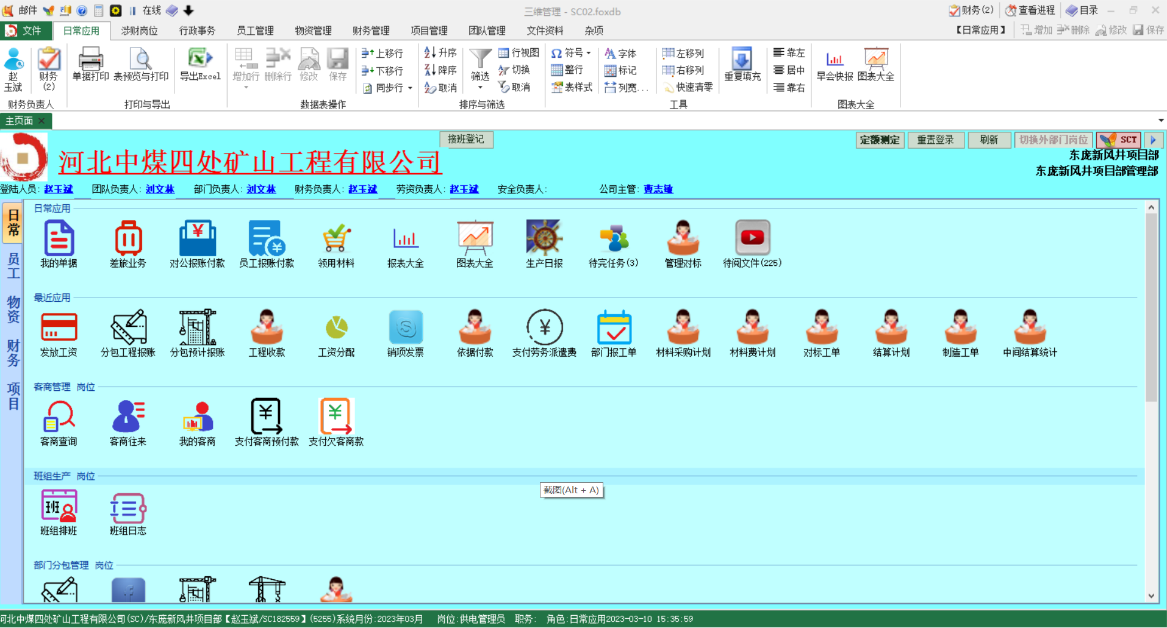
Task: Expand the 筛选 filter dropdown
Action: coord(480,88)
